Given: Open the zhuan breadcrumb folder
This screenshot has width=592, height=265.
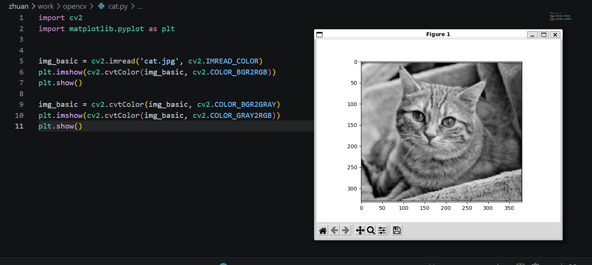Looking at the screenshot, I should 19,6.
